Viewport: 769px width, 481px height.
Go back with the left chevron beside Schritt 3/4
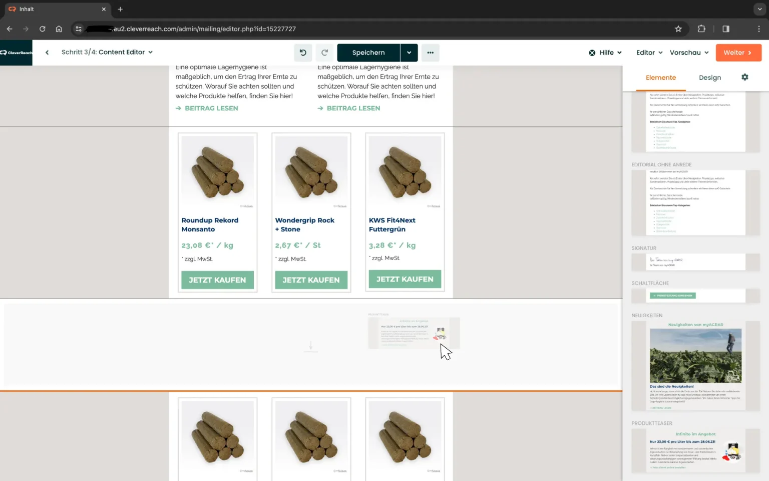(x=47, y=52)
